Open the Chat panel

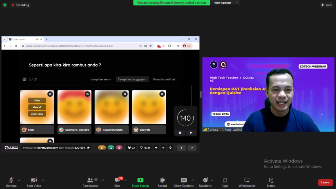click(x=117, y=180)
